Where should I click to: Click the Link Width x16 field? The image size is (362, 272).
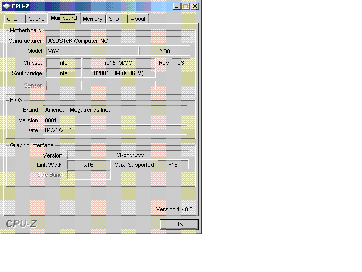point(88,165)
